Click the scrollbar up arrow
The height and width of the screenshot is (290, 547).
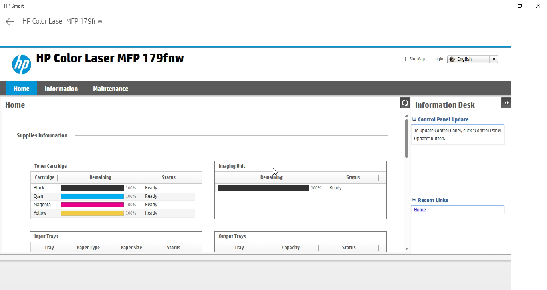pos(406,116)
